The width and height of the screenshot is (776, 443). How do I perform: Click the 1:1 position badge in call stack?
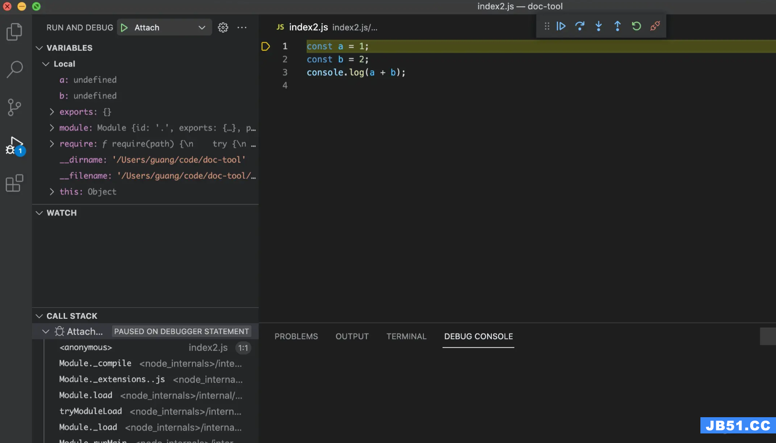(x=244, y=348)
